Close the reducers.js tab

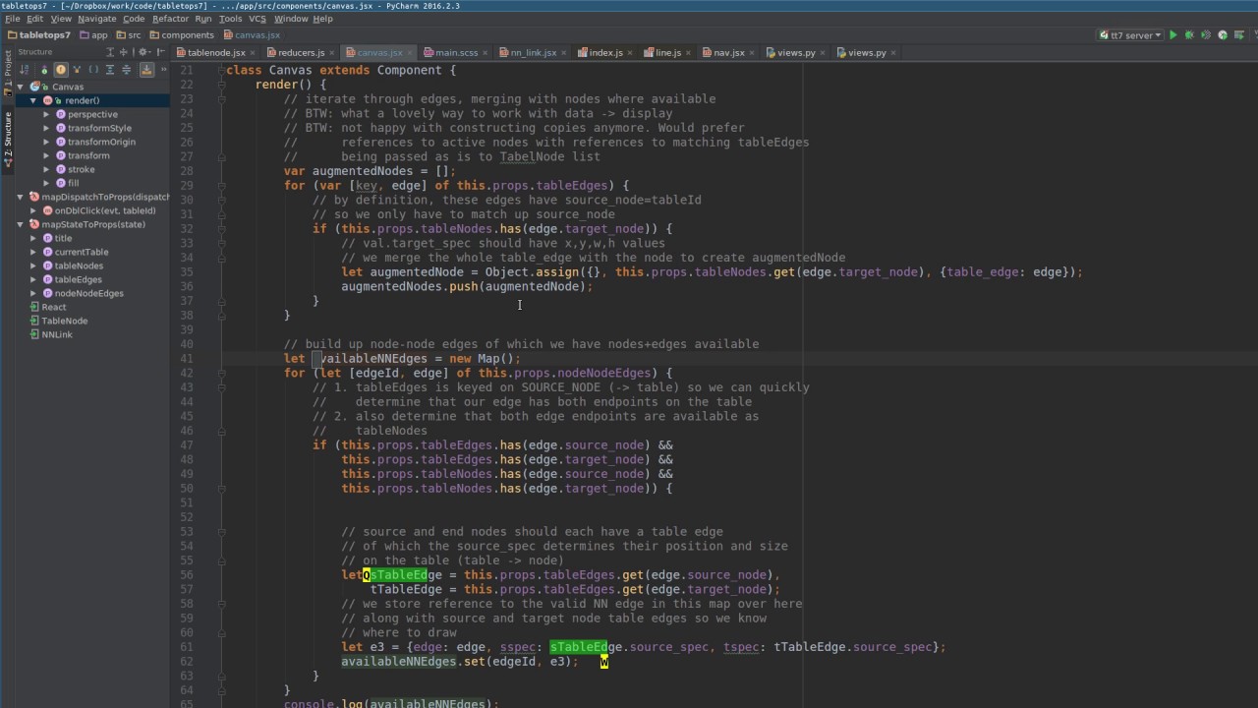pyautogui.click(x=333, y=53)
